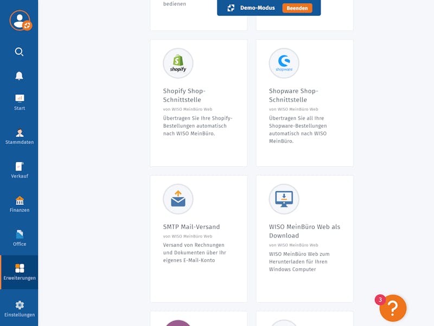This screenshot has width=434, height=326.
Task: Open Einstellungen settings
Action: click(x=20, y=309)
